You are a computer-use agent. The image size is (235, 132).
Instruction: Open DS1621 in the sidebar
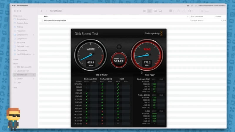click(x=20, y=79)
